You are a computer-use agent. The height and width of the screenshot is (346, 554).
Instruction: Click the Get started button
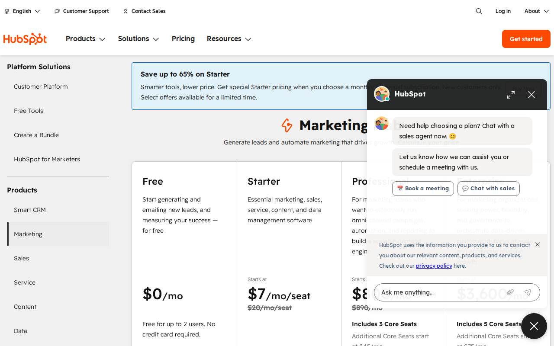[x=526, y=39]
